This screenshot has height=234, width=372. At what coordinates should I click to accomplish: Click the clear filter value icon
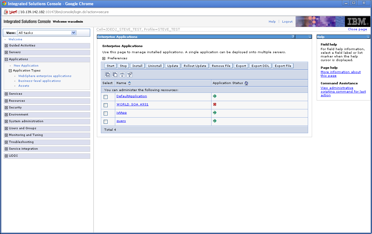coord(130,75)
